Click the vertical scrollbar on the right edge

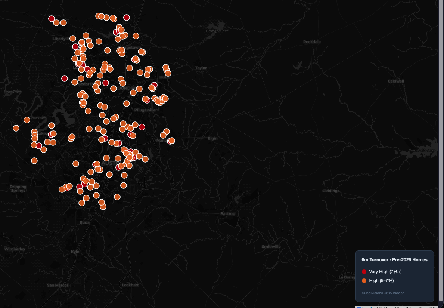click(441, 150)
